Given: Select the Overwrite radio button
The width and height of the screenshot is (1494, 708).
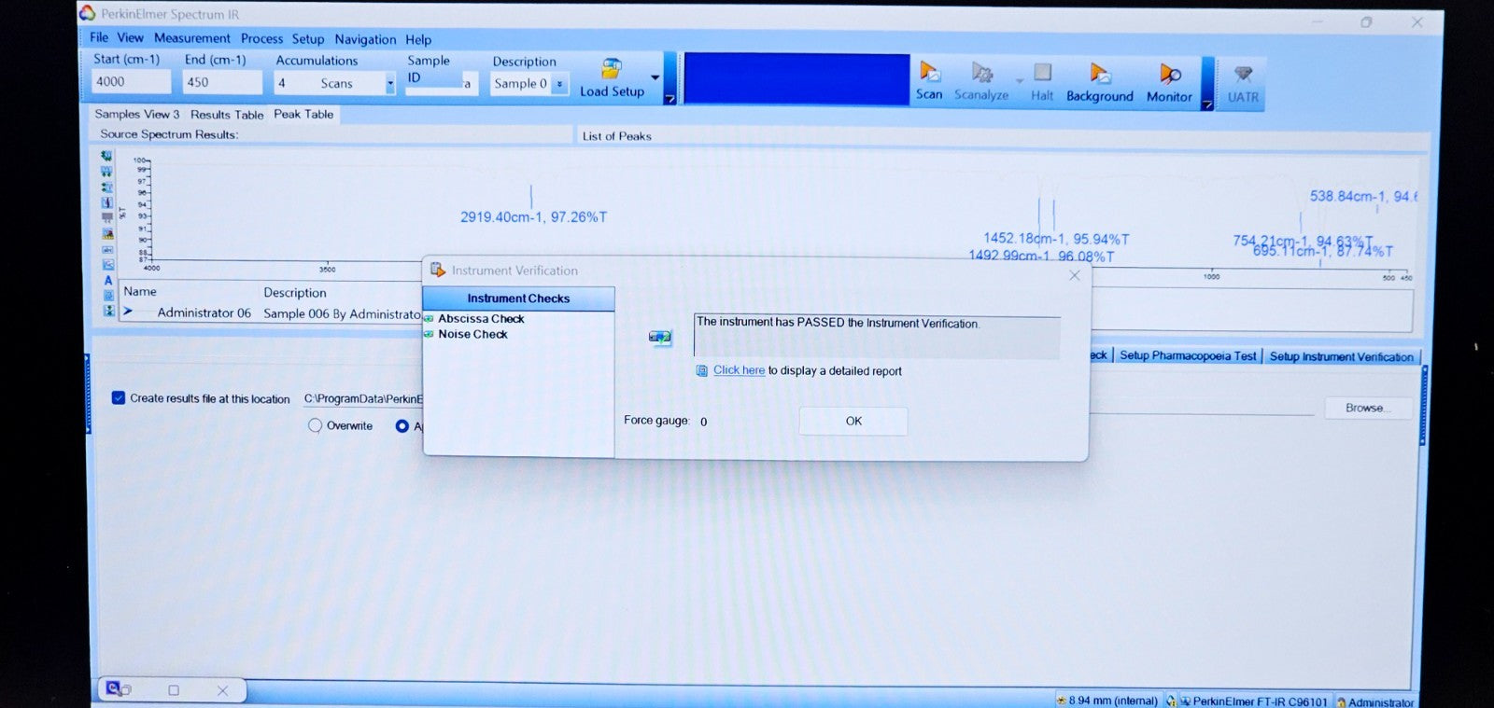Looking at the screenshot, I should [315, 425].
